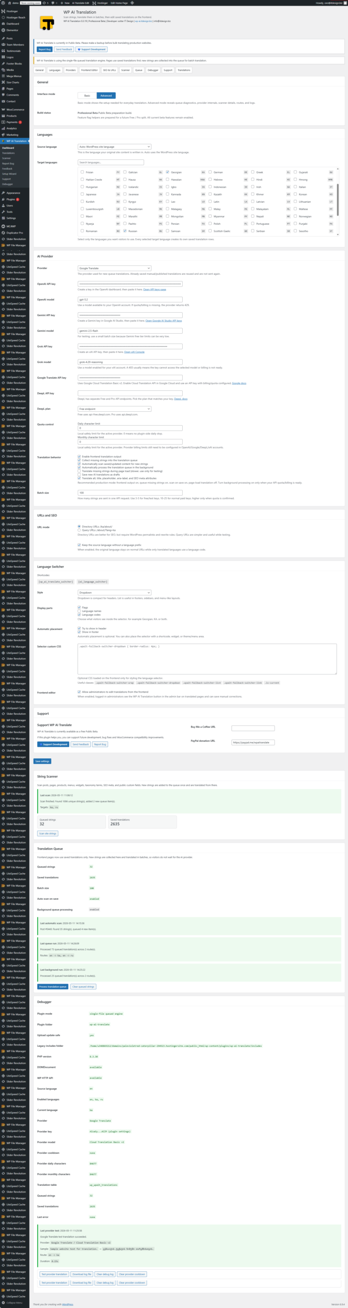
Task: Switch to the Languages tab
Action: tap(55, 70)
